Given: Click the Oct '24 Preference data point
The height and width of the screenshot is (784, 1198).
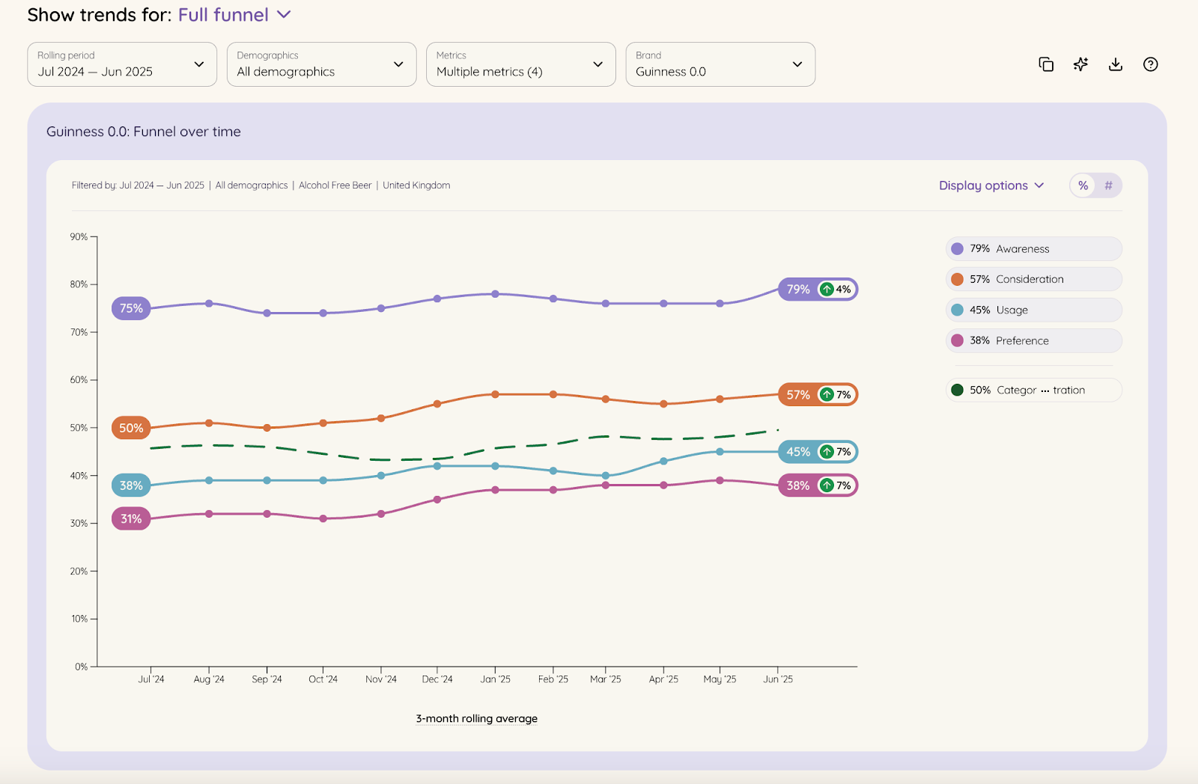Looking at the screenshot, I should click(323, 518).
